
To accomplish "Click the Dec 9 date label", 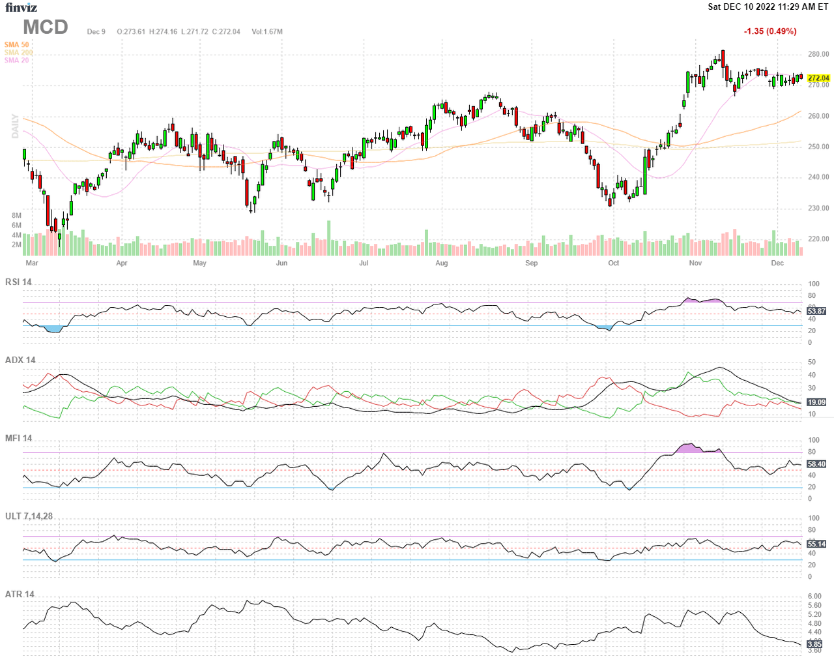I will pyautogui.click(x=96, y=32).
